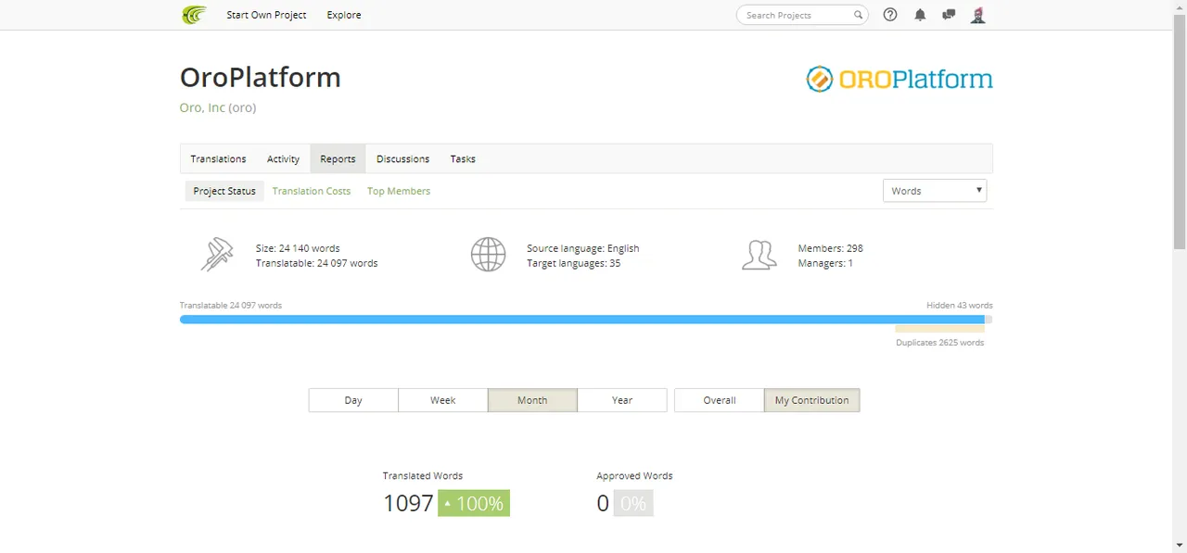The width and height of the screenshot is (1187, 553).
Task: Click the members people icon
Action: 759,255
